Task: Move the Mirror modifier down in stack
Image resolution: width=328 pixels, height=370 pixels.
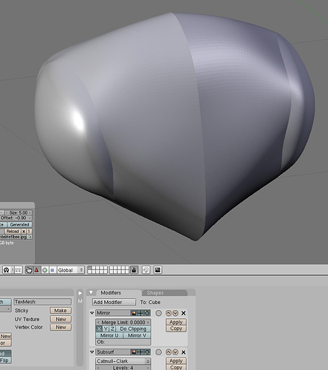Action: 175,313
